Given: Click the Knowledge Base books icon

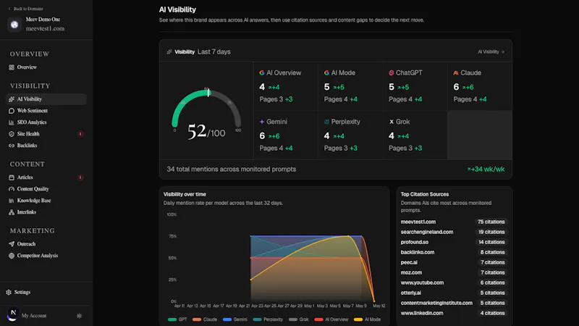Looking at the screenshot, I should coord(12,201).
